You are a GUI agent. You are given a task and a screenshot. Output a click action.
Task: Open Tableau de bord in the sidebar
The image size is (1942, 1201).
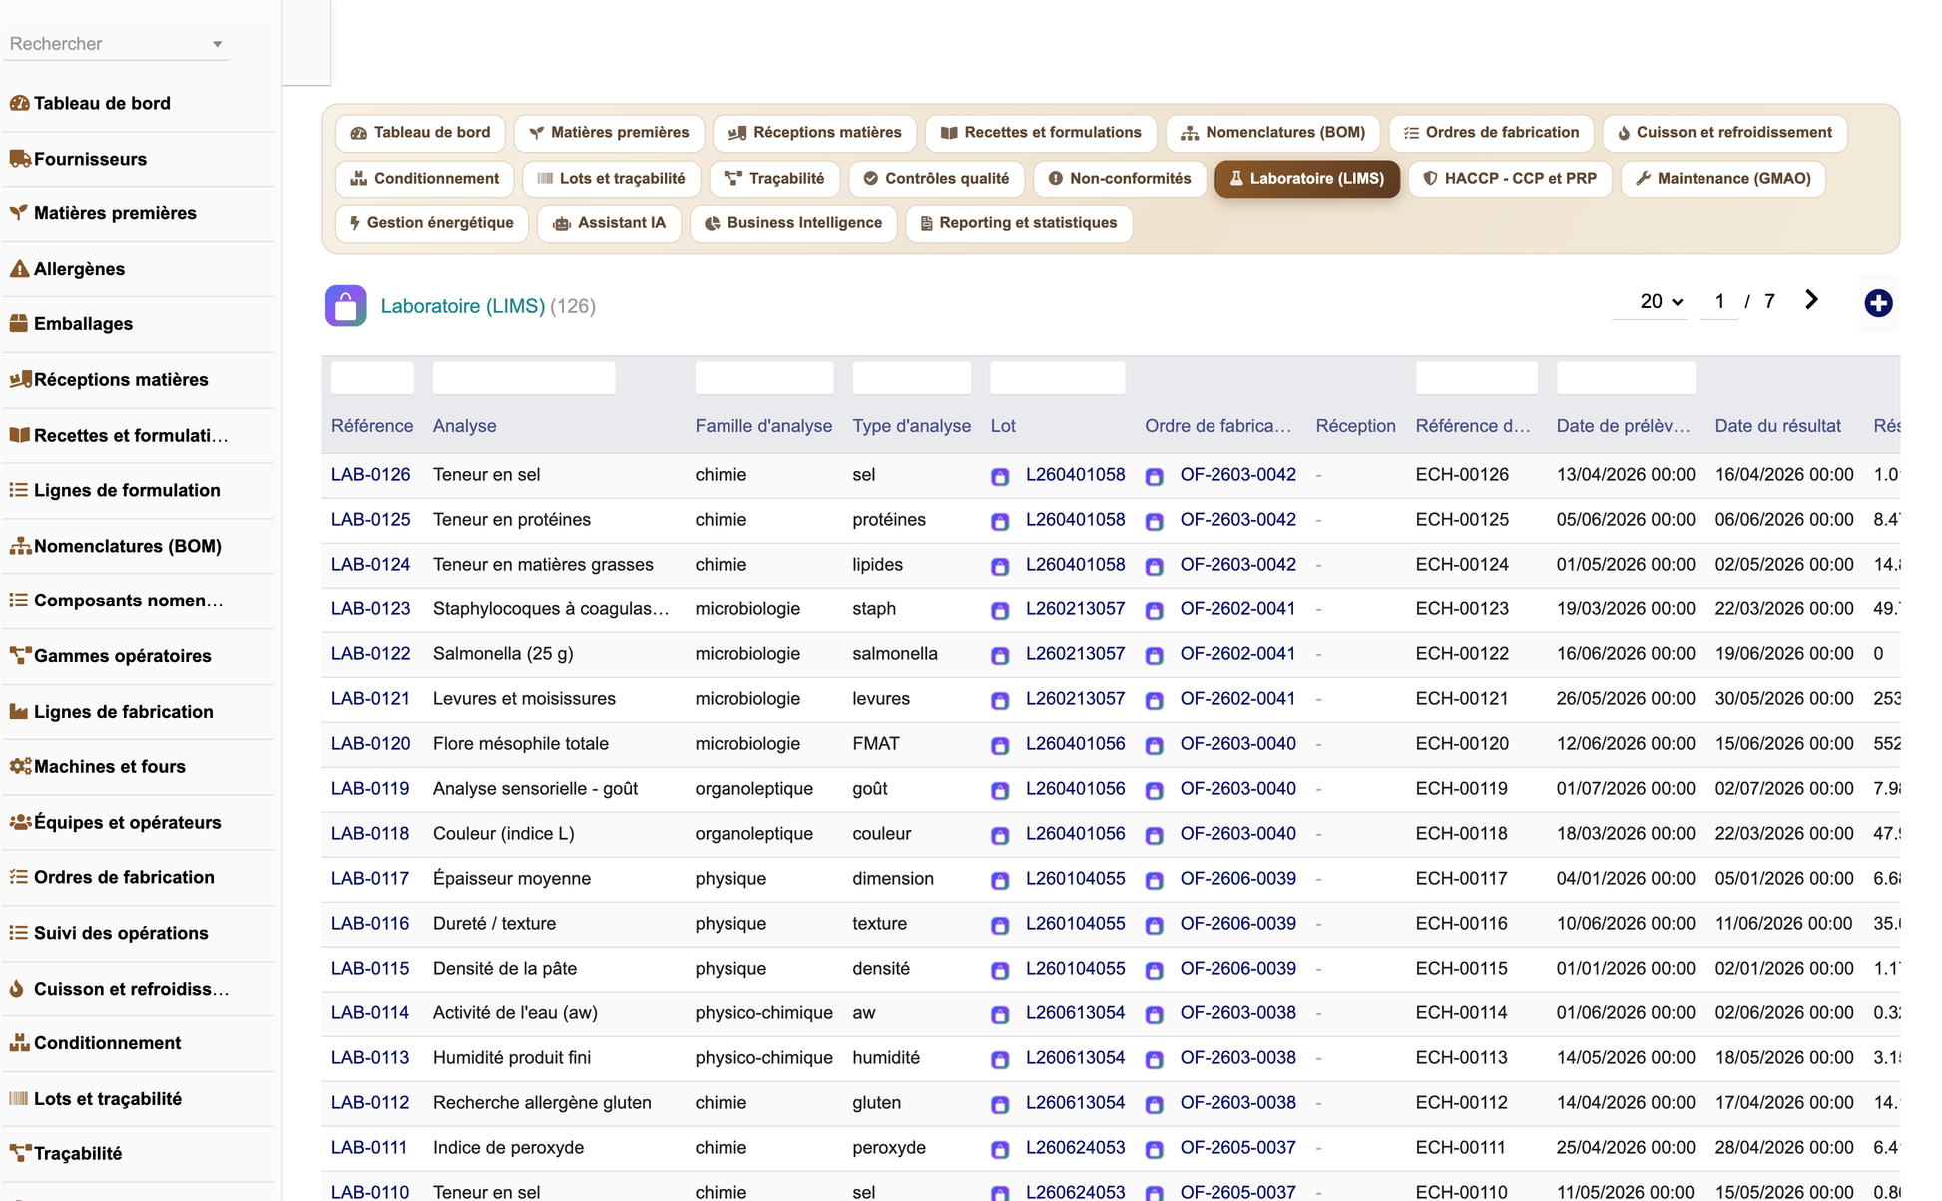(x=102, y=103)
